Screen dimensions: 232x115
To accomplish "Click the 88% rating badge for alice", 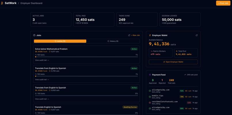I will [182, 108].
